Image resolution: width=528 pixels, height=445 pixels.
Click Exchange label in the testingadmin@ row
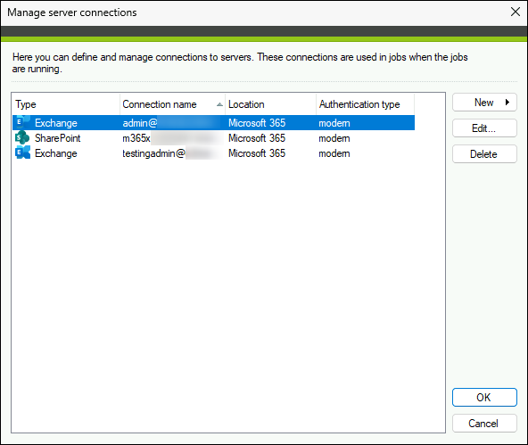(x=56, y=153)
